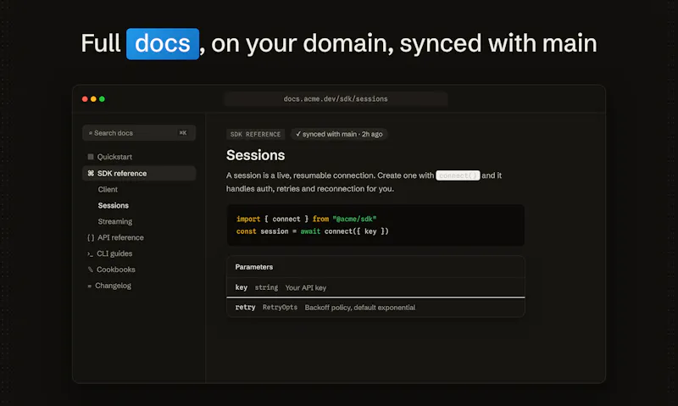Click the red close window dot
The height and width of the screenshot is (406, 678).
tap(85, 99)
